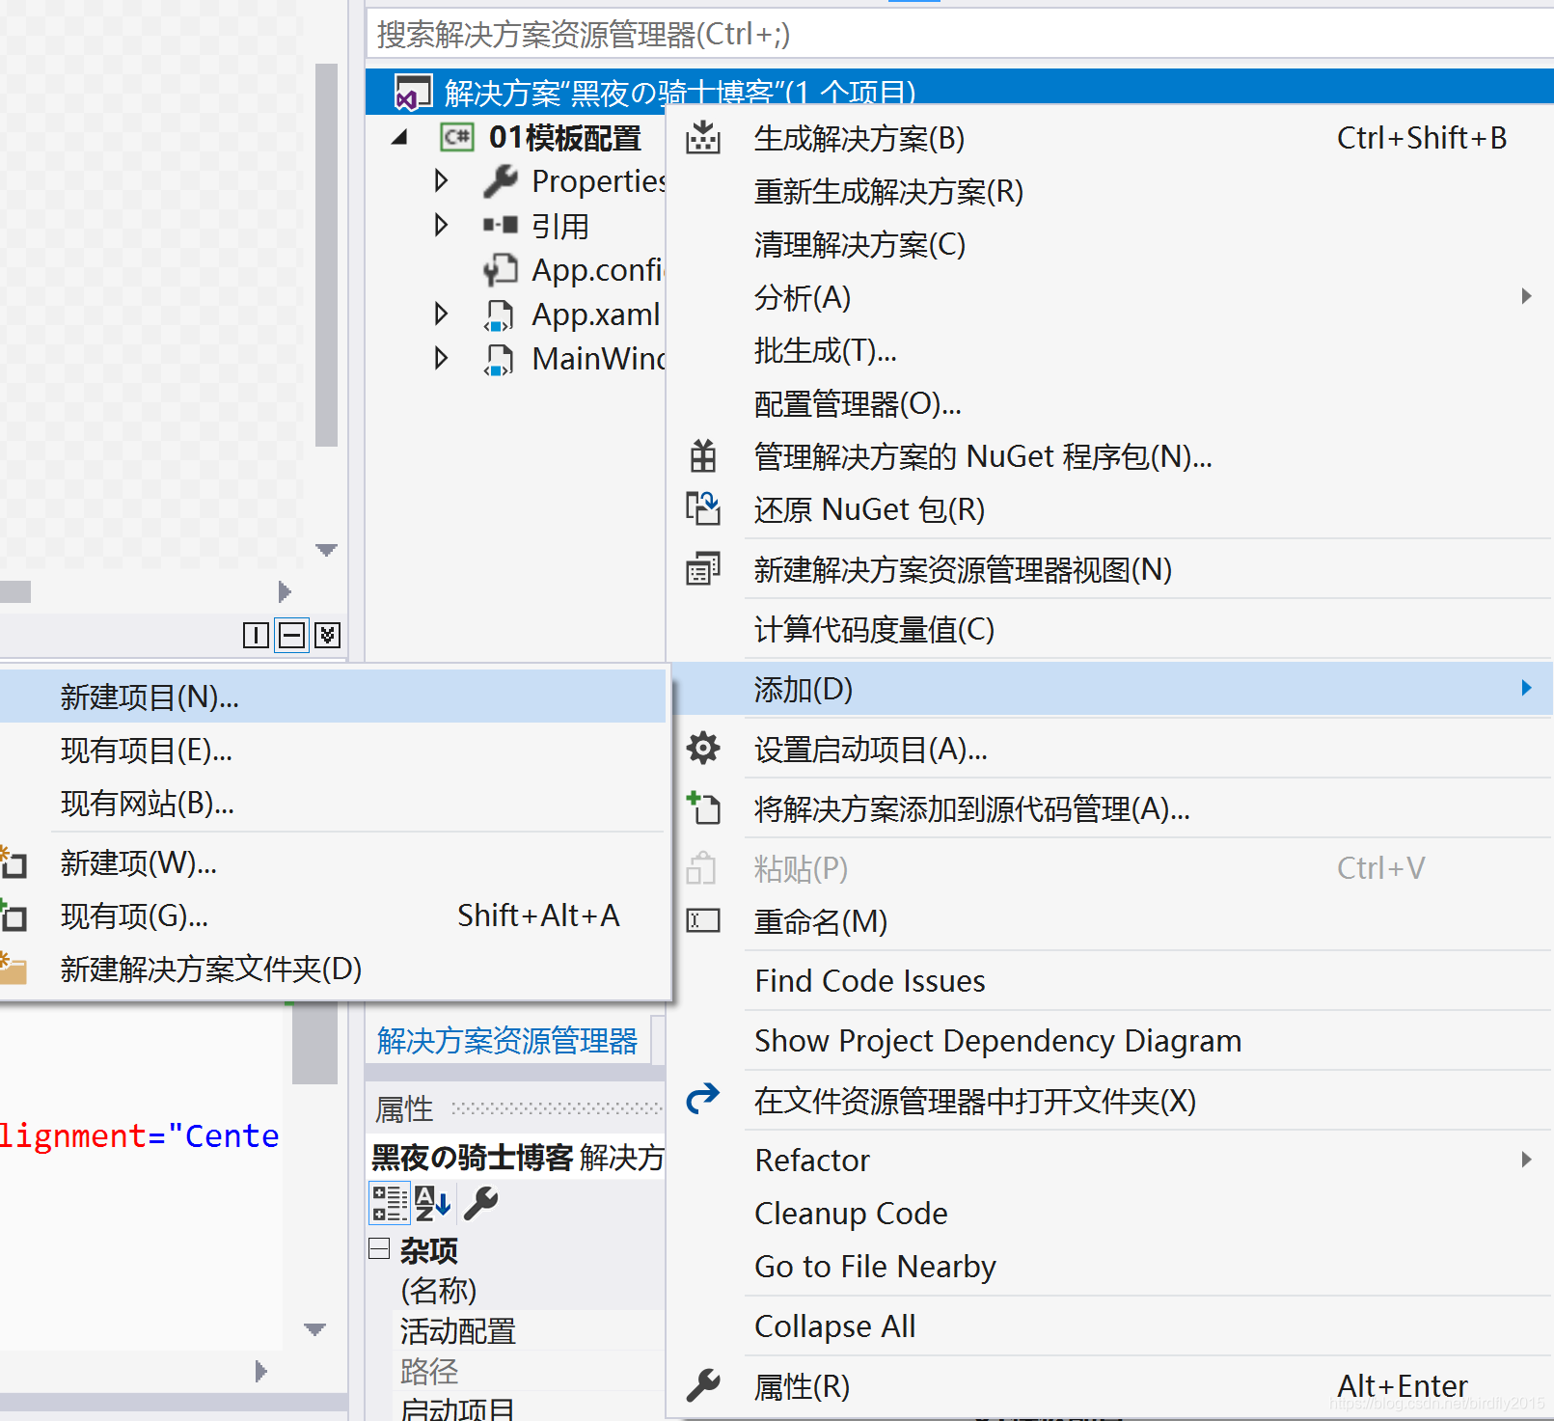Select Find Code Issues menu entry
This screenshot has width=1554, height=1421.
[x=1109, y=980]
